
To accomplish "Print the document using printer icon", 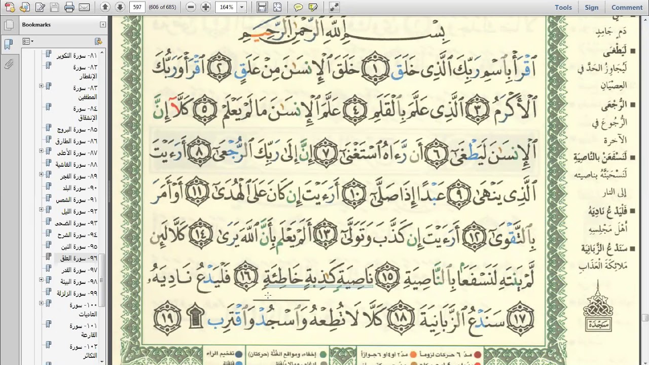I will pos(69,7).
